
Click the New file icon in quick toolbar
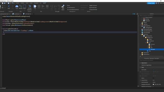click(3, 3)
